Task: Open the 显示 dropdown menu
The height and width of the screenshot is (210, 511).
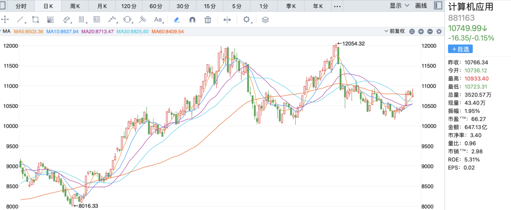Action: 398,6
